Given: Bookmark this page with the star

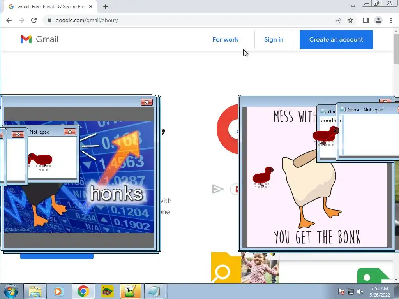Looking at the screenshot, I should [350, 20].
